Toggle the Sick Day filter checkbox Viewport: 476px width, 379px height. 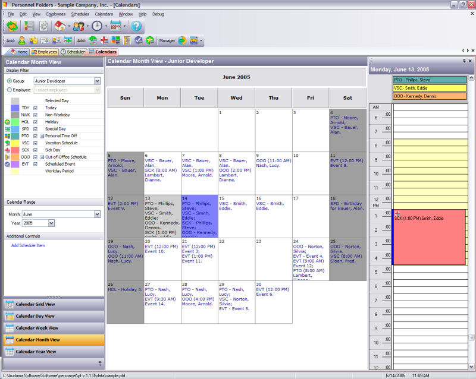coord(36,150)
